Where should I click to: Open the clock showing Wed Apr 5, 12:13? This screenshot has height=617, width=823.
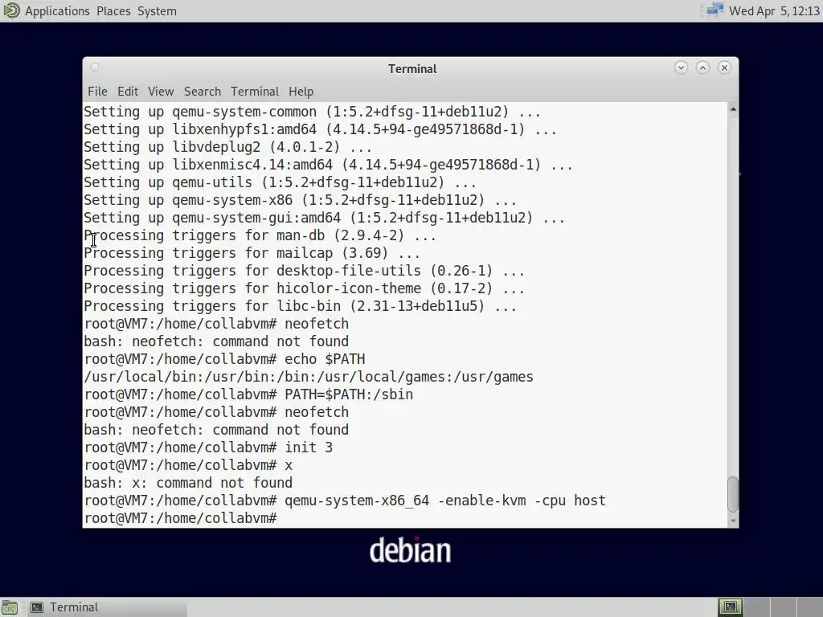coord(774,11)
